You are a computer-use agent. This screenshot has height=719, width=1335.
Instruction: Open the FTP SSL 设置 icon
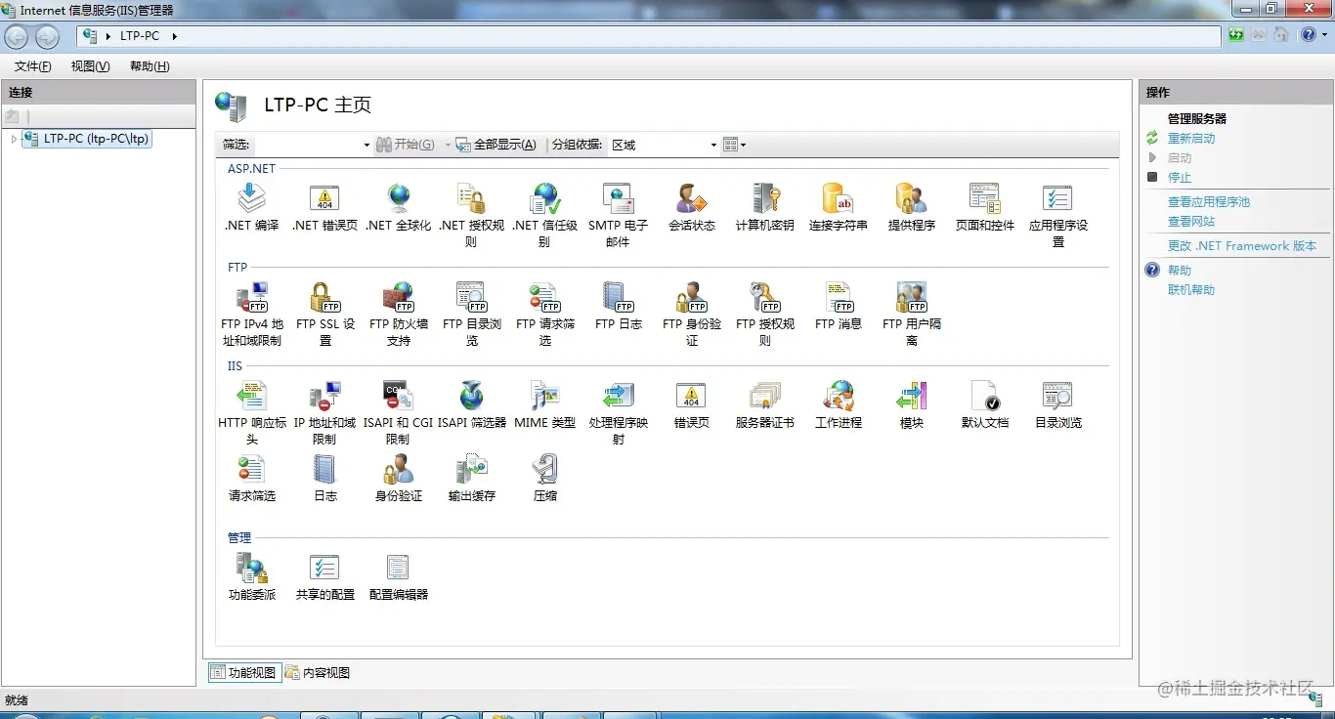click(325, 297)
